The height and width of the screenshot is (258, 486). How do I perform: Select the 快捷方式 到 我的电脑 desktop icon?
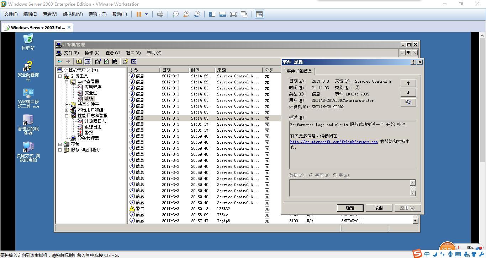pyautogui.click(x=28, y=152)
